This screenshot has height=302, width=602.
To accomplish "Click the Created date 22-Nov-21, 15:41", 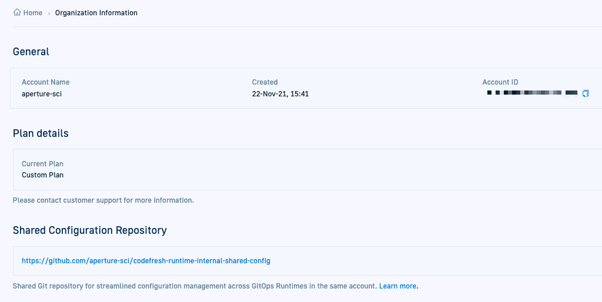I will click(x=280, y=93).
